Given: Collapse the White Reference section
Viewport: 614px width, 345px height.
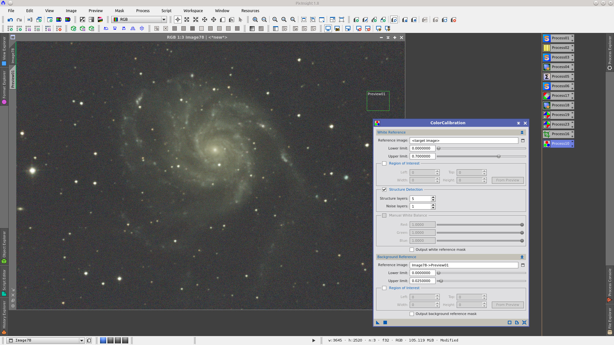Looking at the screenshot, I should tap(522, 132).
